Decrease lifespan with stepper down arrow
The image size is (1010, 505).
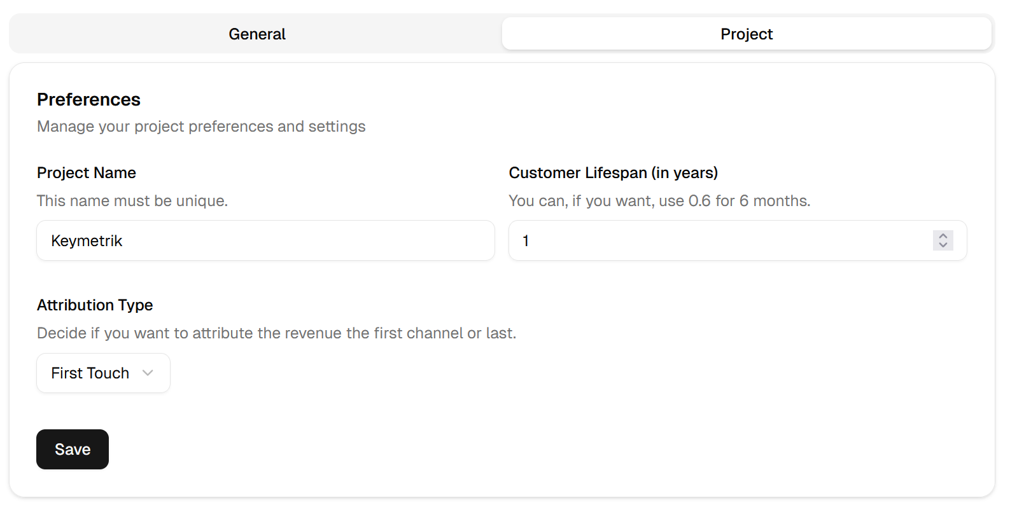click(x=943, y=246)
